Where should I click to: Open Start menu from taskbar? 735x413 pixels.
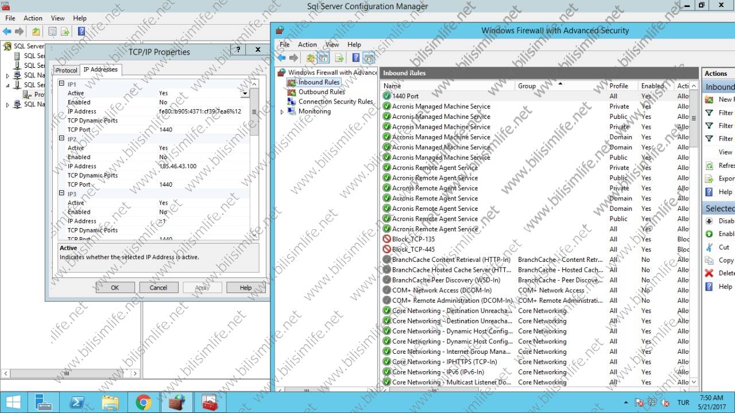pos(13,402)
